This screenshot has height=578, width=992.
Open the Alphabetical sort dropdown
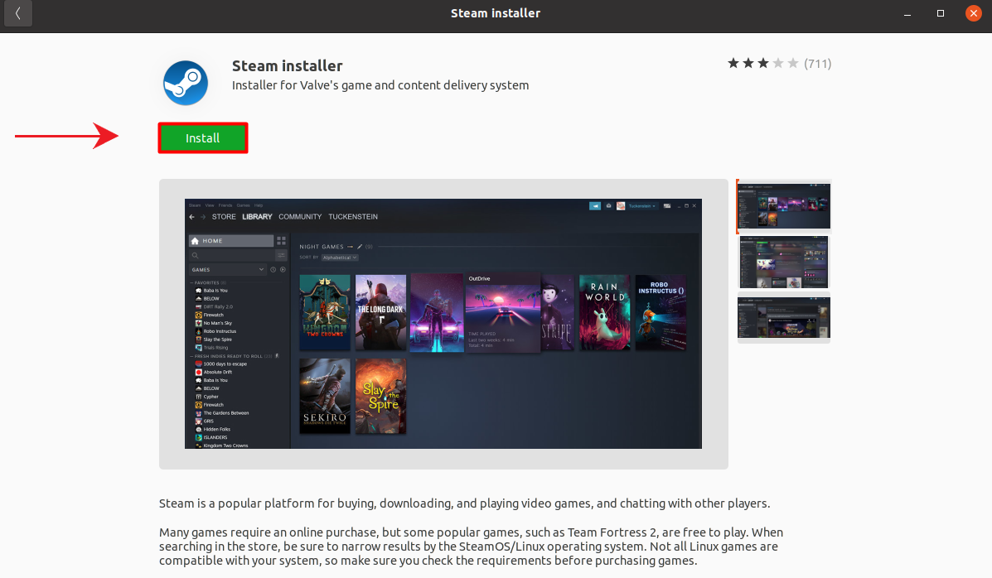(x=341, y=258)
